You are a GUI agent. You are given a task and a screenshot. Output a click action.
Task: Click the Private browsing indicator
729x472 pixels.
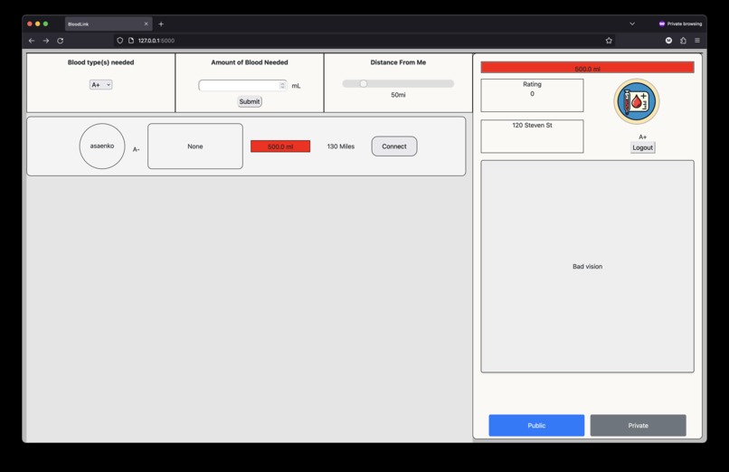coord(680,24)
